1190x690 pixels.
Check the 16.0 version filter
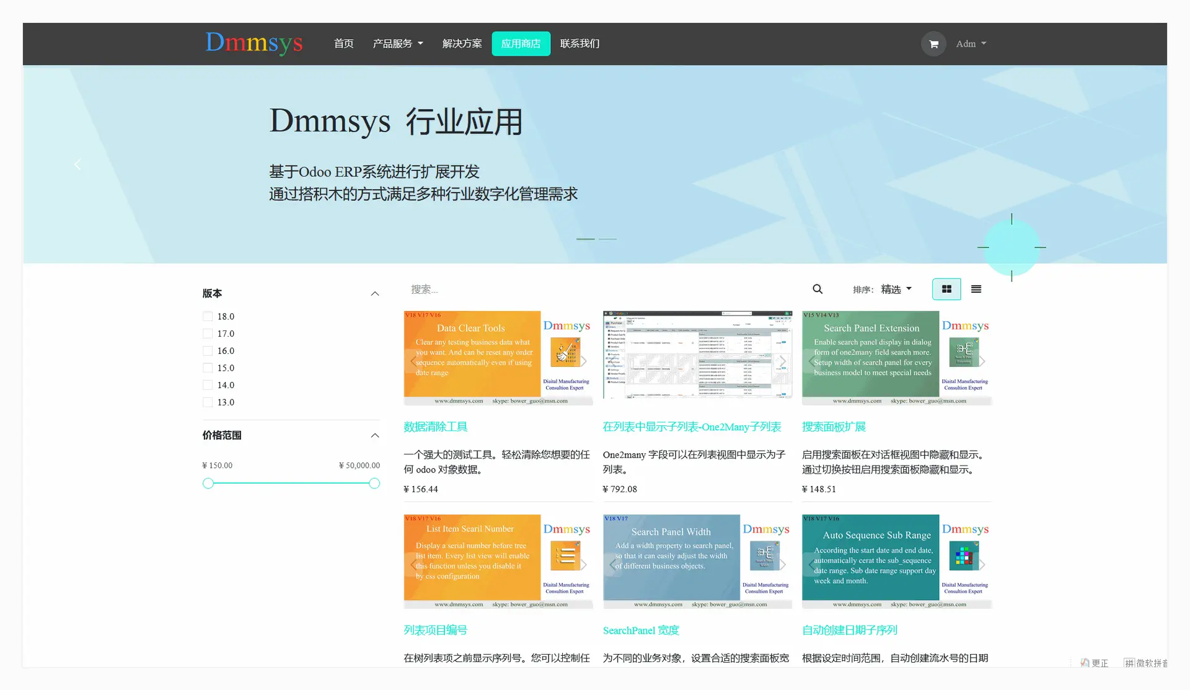[x=208, y=351]
